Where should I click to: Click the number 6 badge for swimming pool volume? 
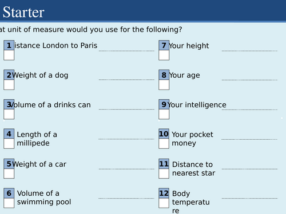tap(9, 193)
